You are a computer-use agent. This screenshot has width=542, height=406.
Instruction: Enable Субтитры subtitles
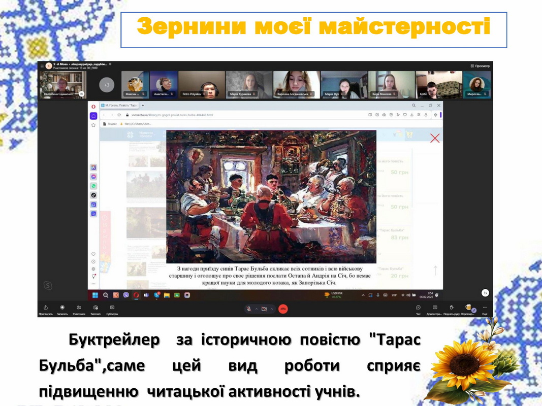point(112,310)
